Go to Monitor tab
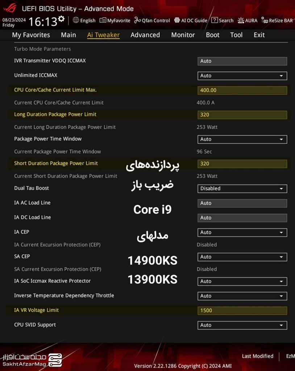Viewport: 295px width, 371px height. tap(183, 35)
